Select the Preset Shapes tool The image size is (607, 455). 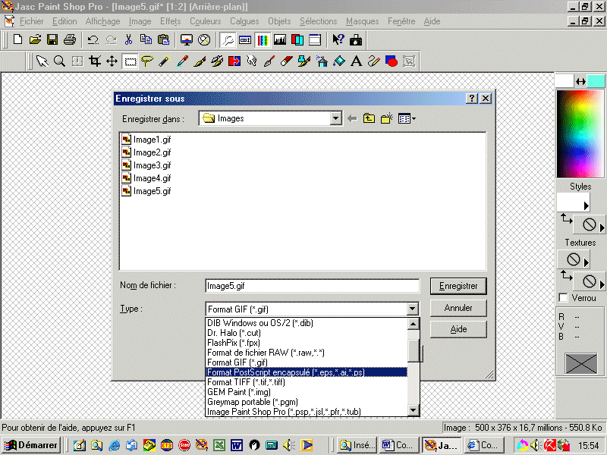coord(392,61)
